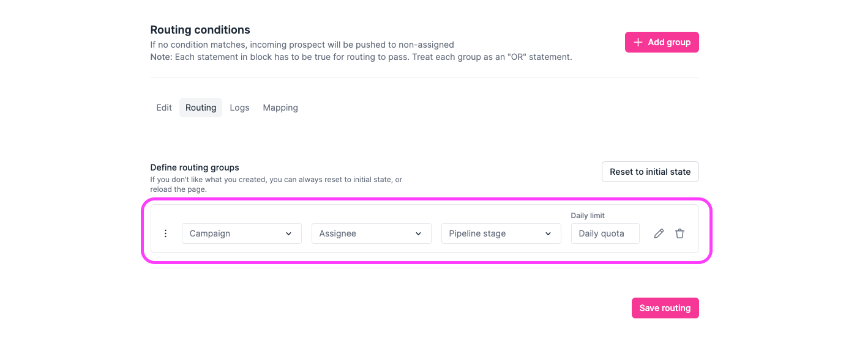Click the chevron on the Assignee selector
Image resolution: width=846 pixels, height=352 pixels.
click(419, 233)
